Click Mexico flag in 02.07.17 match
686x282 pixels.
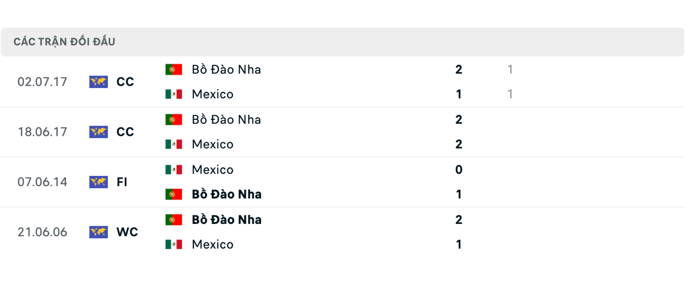click(174, 94)
